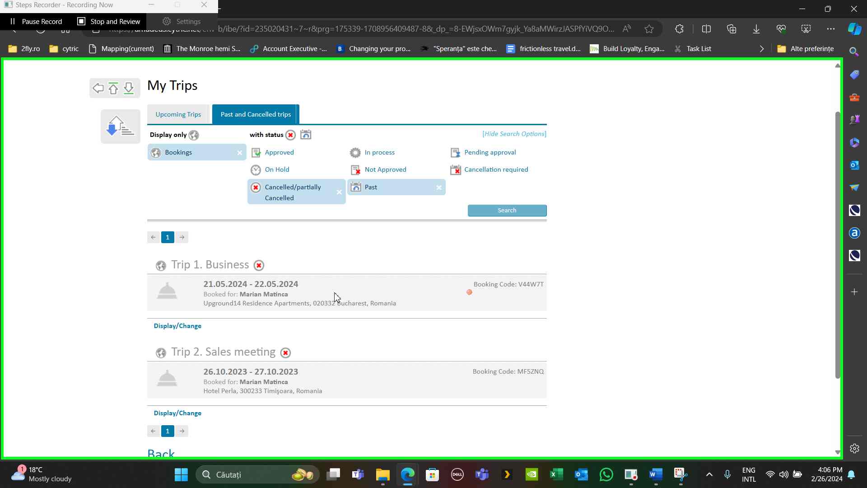Image resolution: width=867 pixels, height=488 pixels.
Task: Click the back arrow navigation icon
Action: (x=98, y=88)
